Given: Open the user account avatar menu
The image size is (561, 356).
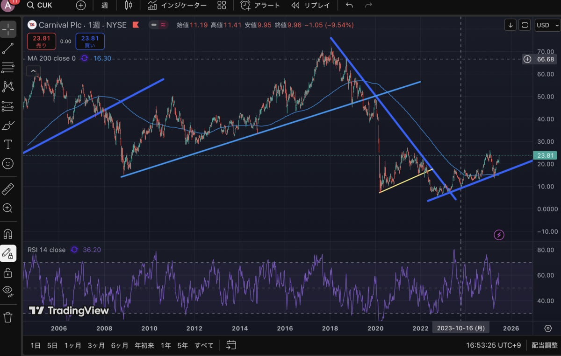Looking at the screenshot, I should [x=8, y=5].
